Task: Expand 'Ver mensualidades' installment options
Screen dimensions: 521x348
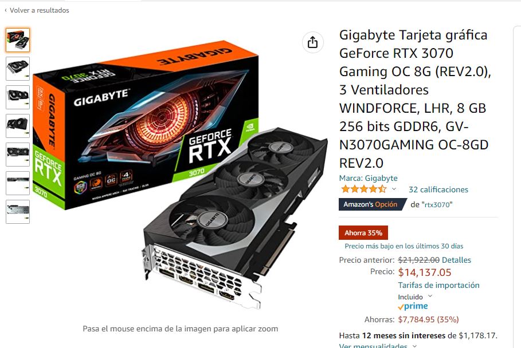Action: [377, 345]
